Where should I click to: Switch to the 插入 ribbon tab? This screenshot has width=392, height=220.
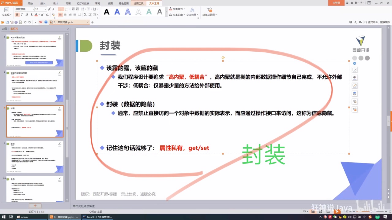(x=43, y=3)
